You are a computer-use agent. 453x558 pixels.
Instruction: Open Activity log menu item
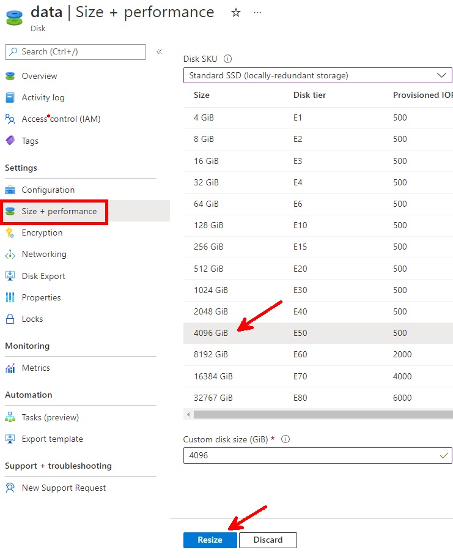click(43, 97)
